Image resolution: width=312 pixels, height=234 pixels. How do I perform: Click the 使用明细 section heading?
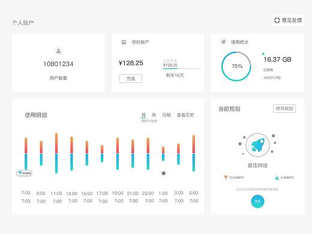(36, 115)
